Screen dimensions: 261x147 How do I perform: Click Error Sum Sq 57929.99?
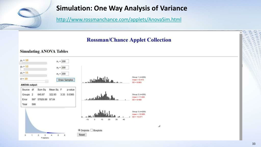(x=42, y=99)
